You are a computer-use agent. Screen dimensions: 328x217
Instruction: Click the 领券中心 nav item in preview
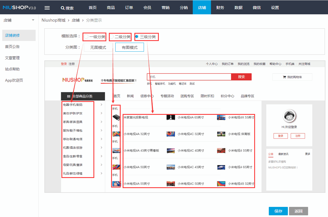tap(147, 96)
